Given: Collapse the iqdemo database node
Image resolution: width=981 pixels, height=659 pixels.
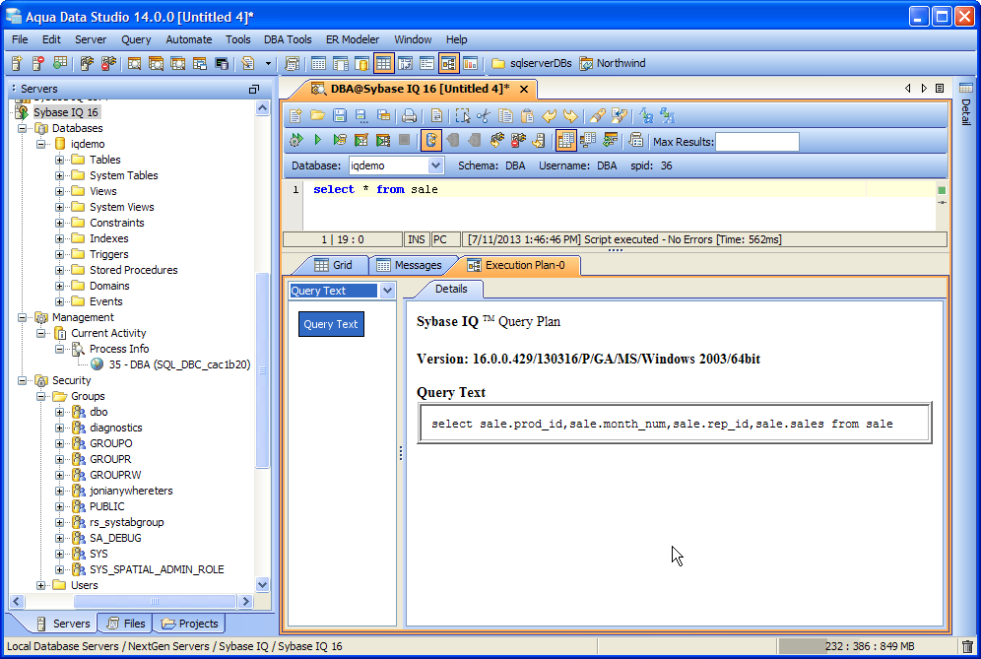Looking at the screenshot, I should (40, 144).
